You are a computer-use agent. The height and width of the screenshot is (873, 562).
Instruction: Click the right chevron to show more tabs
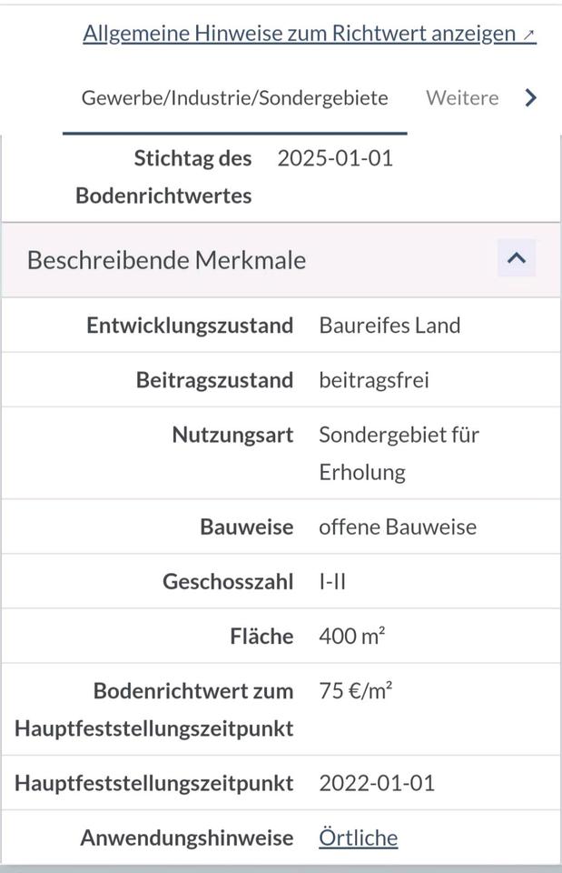click(531, 98)
